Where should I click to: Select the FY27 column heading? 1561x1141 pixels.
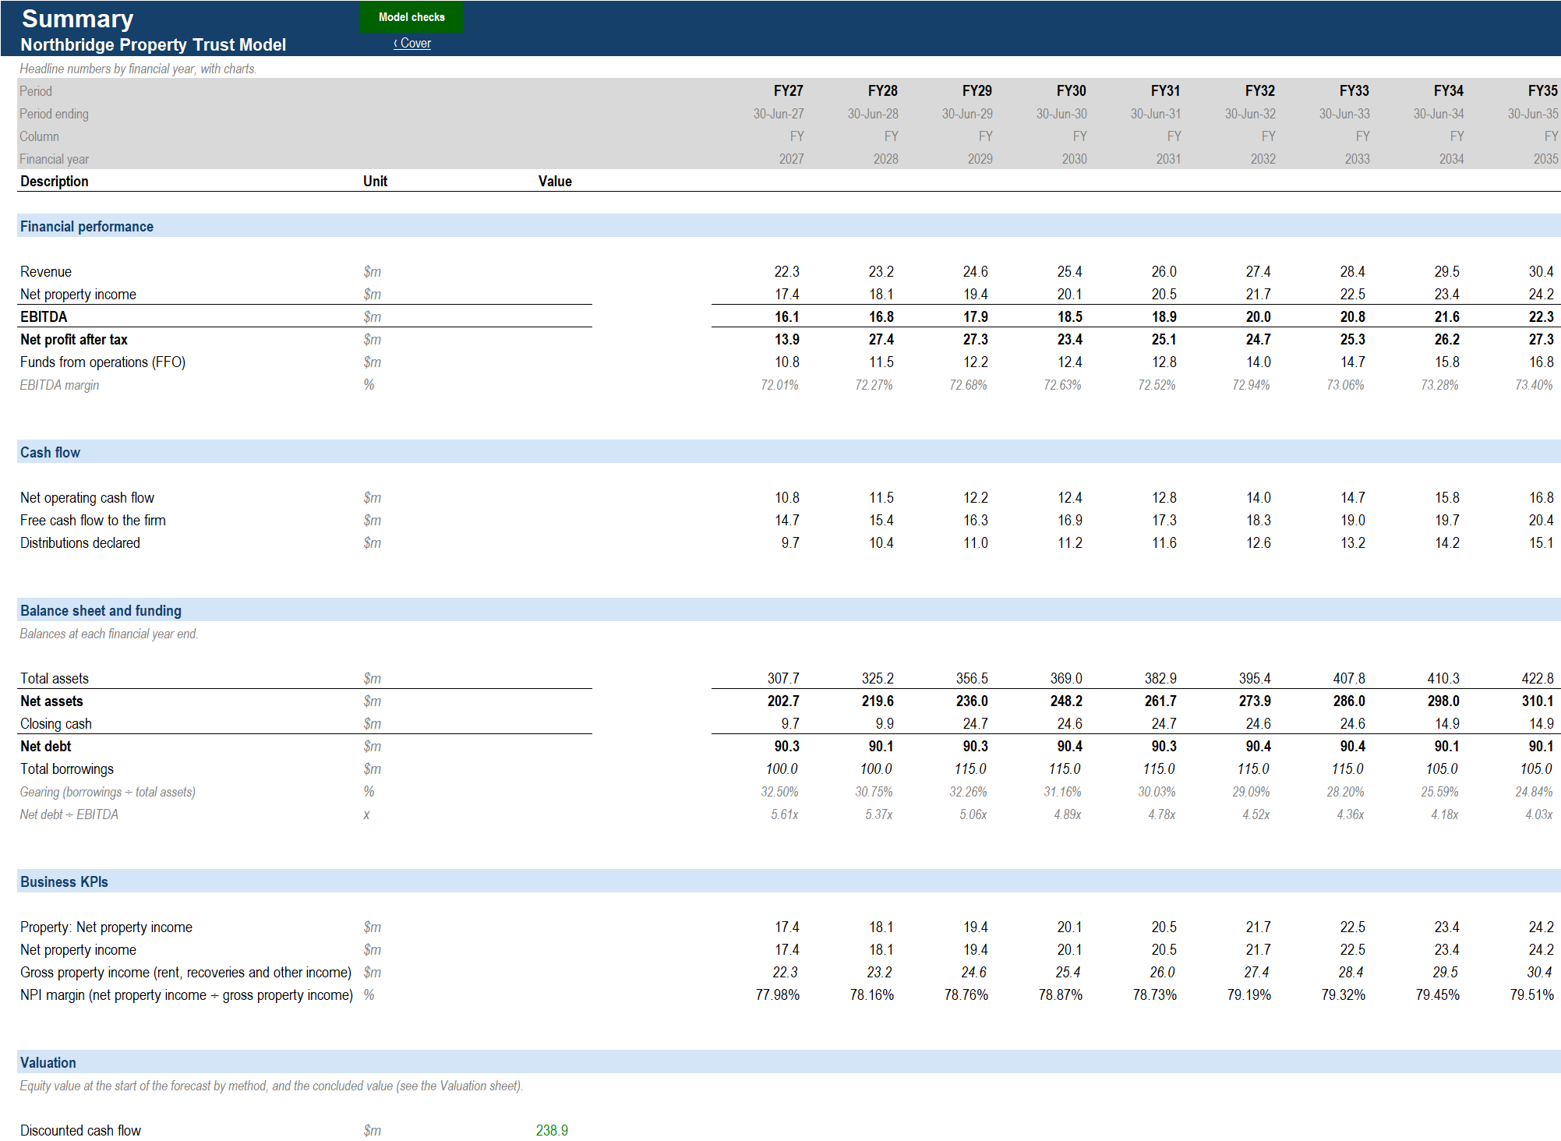788,91
